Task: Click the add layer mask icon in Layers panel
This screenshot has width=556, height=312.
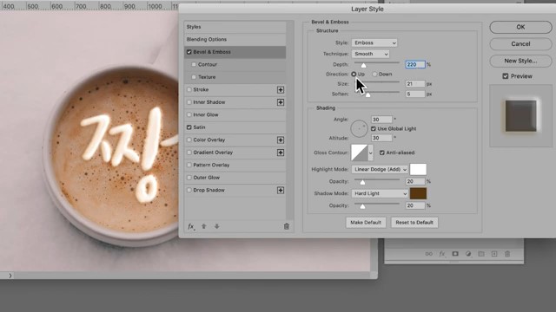Action: click(455, 254)
